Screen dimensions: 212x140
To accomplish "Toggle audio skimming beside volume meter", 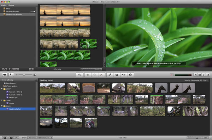I will click(x=172, y=75).
